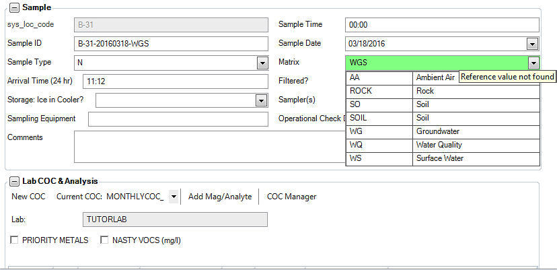Collapse the Lab COC & Analysis section
Viewport: 557px width, 270px height.
(14, 180)
